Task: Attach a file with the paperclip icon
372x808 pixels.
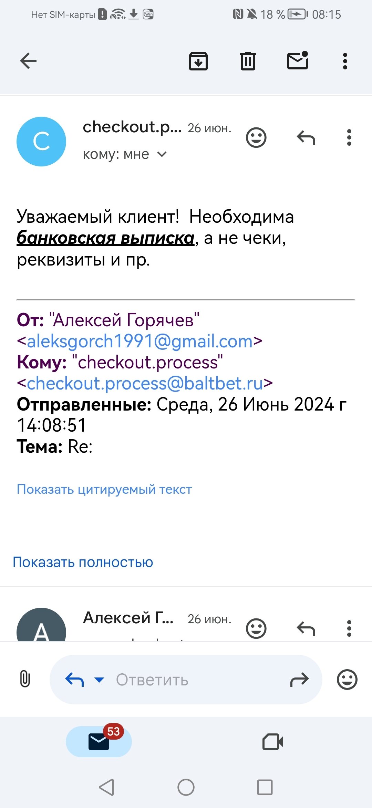Action: [x=25, y=679]
